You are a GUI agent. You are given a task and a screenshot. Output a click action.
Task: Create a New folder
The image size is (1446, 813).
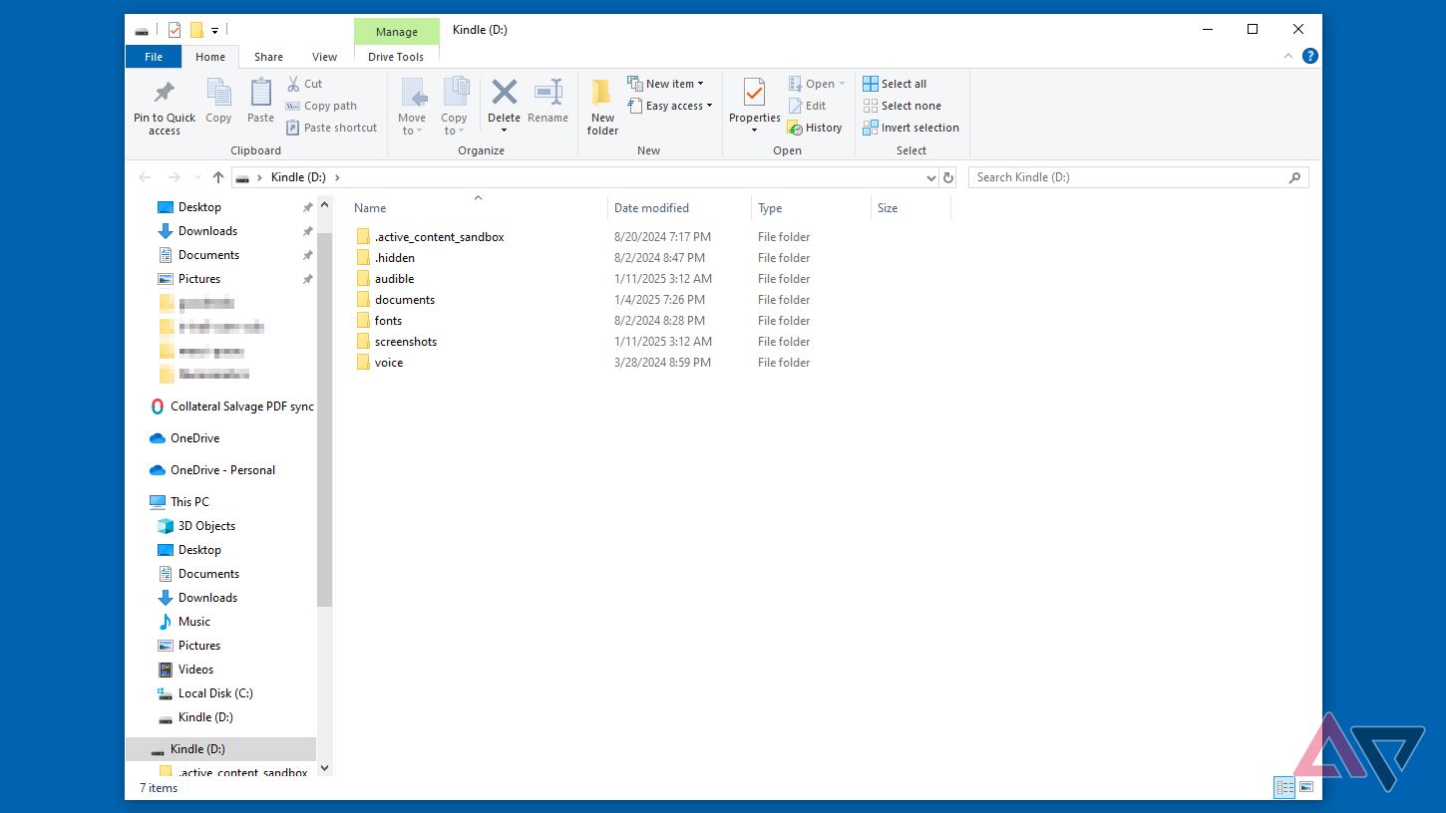[x=602, y=107]
